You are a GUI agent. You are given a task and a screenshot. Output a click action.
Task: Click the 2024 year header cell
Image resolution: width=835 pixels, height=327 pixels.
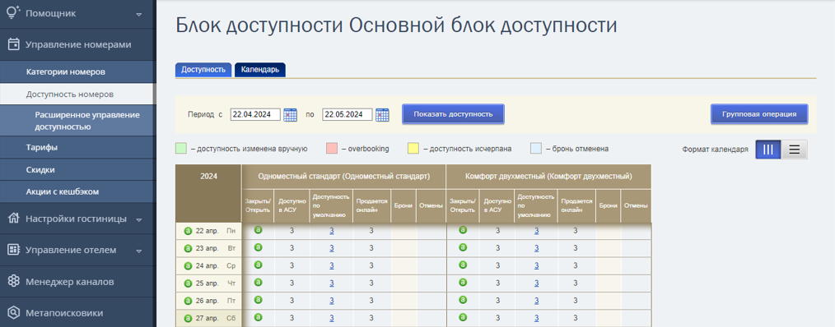tap(208, 194)
